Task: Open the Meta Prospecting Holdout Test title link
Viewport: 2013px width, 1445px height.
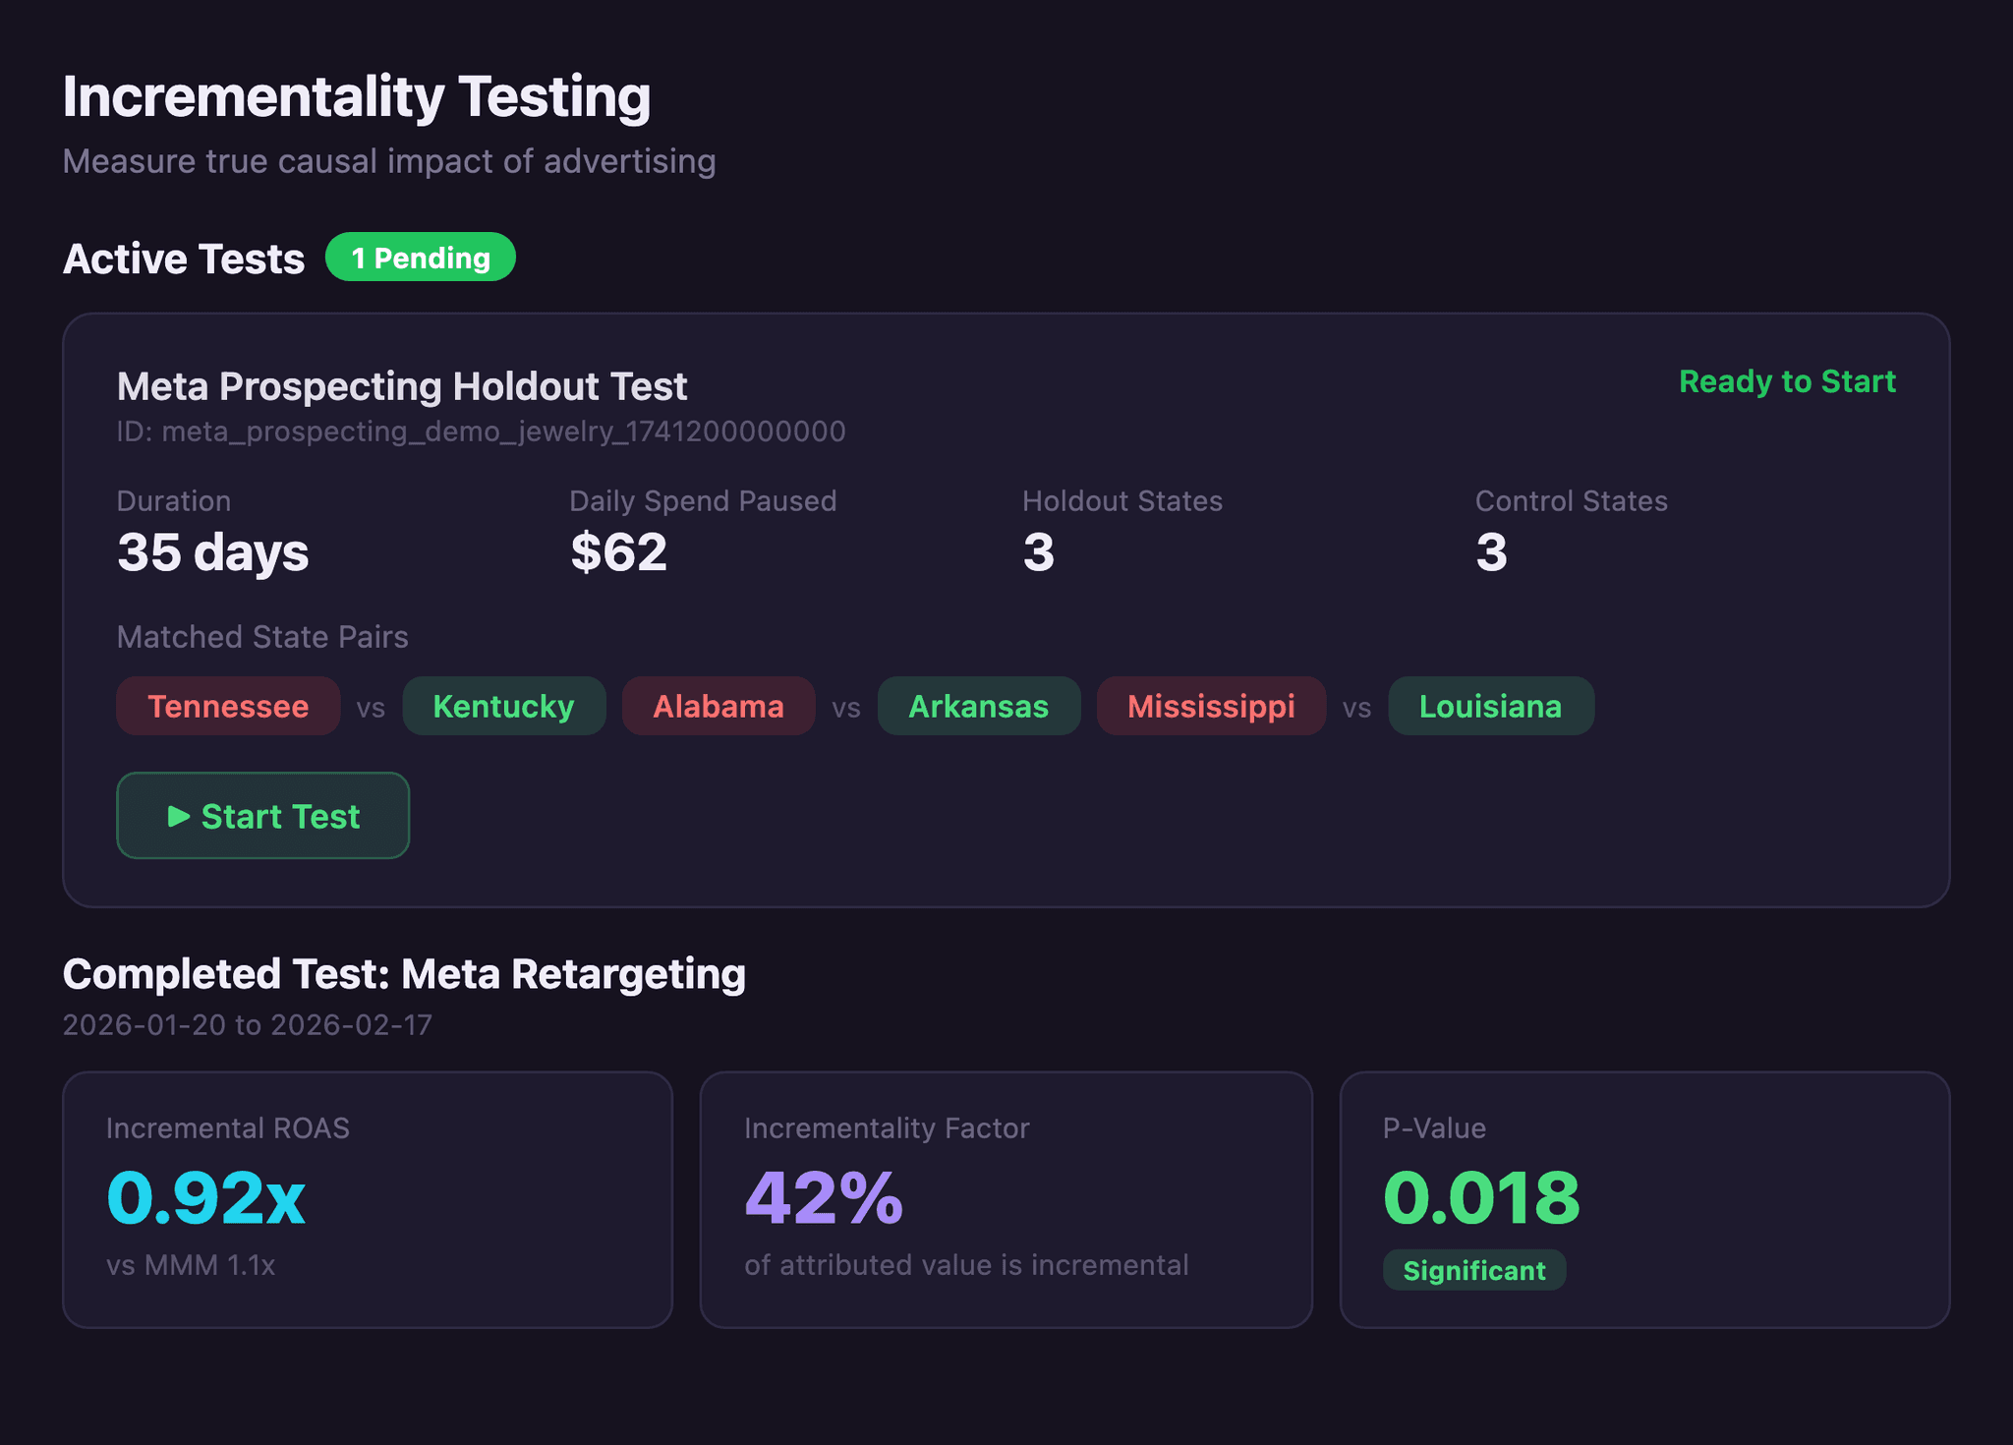Action: (x=402, y=386)
